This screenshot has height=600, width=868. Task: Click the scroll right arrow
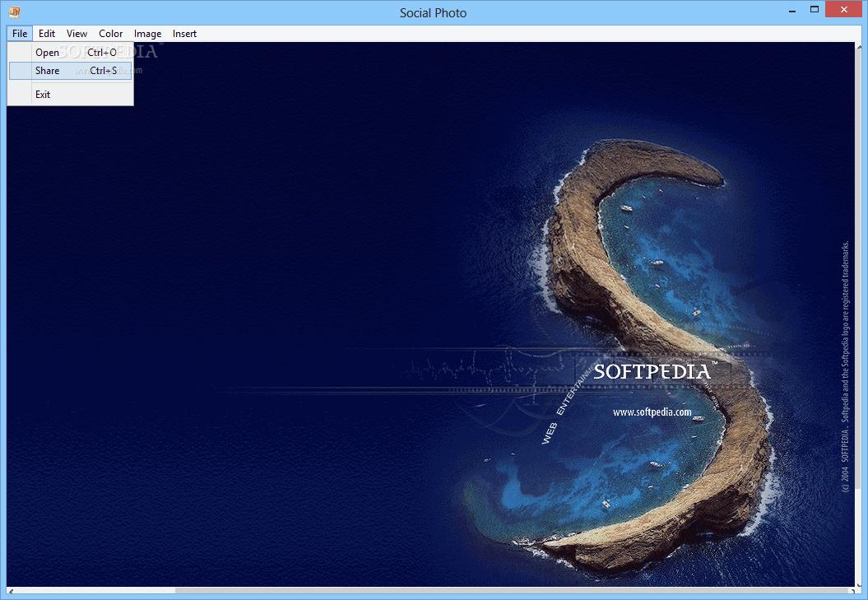pyautogui.click(x=851, y=591)
